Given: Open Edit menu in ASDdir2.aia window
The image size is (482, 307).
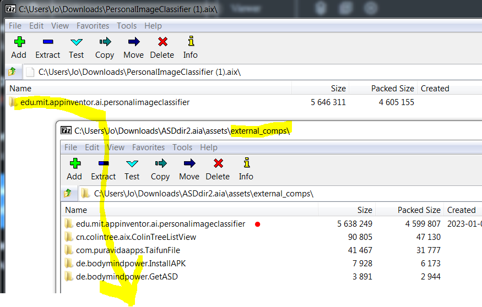Looking at the screenshot, I should tap(92, 147).
